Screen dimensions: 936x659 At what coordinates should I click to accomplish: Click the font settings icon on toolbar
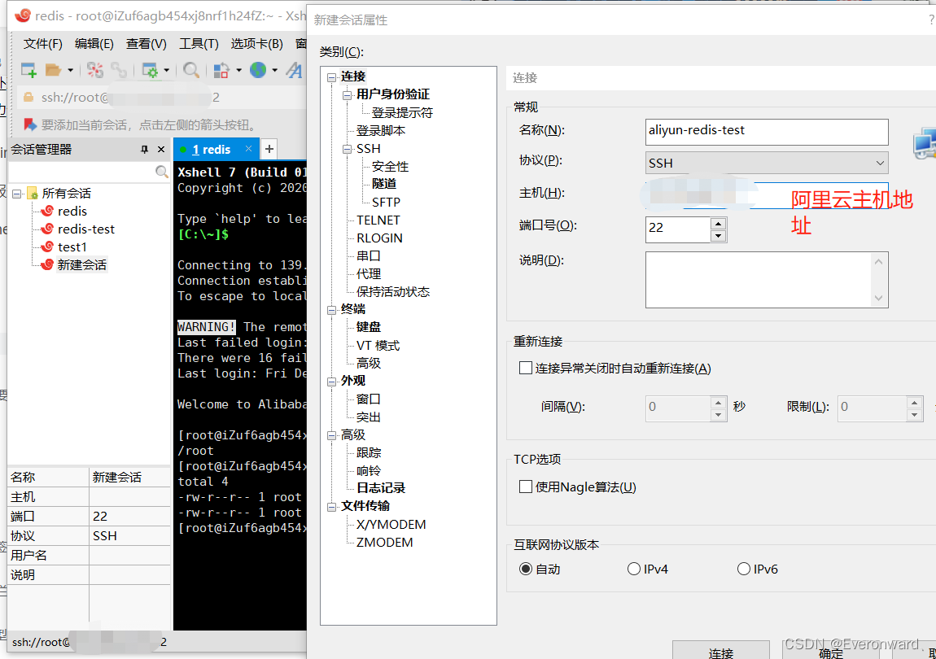295,71
